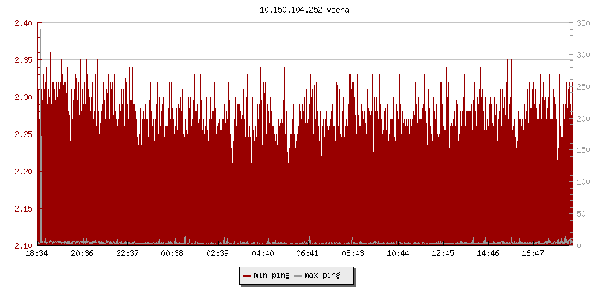
Task: Click the 2.40 left axis value
Action: 24,23
